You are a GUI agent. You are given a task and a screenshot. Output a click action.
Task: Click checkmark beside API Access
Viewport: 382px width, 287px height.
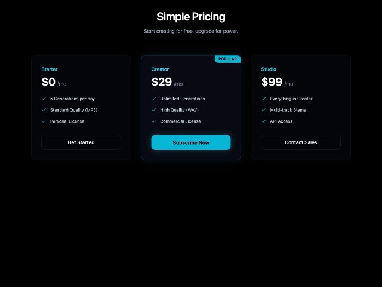click(264, 121)
